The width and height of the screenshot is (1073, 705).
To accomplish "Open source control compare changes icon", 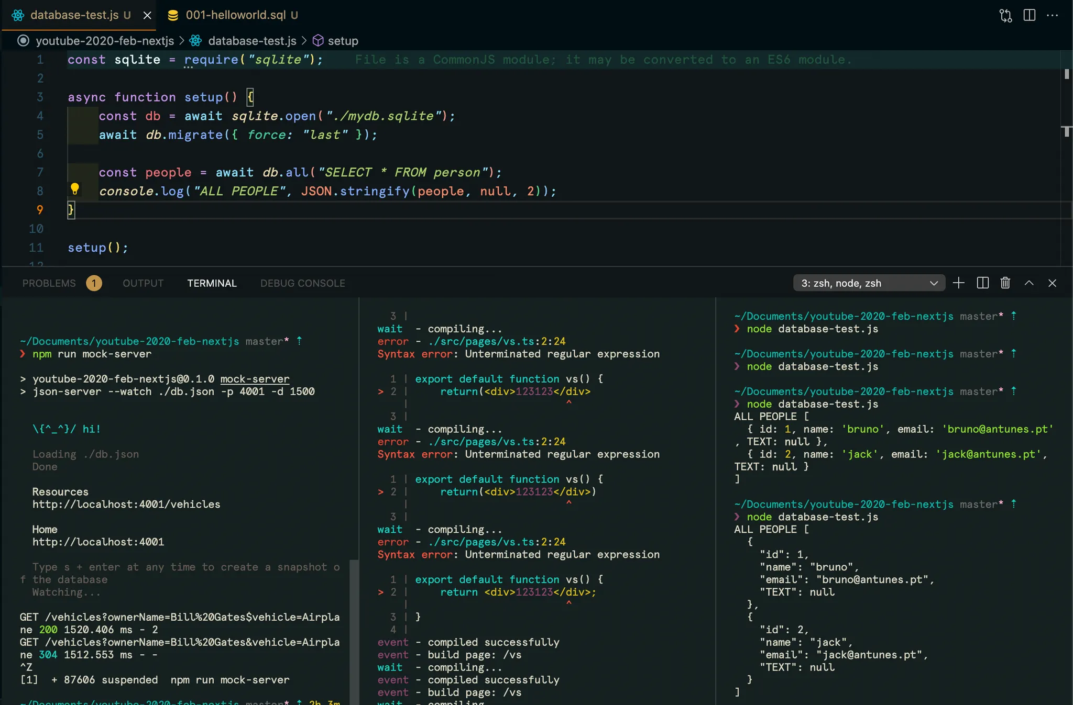I will point(1005,15).
